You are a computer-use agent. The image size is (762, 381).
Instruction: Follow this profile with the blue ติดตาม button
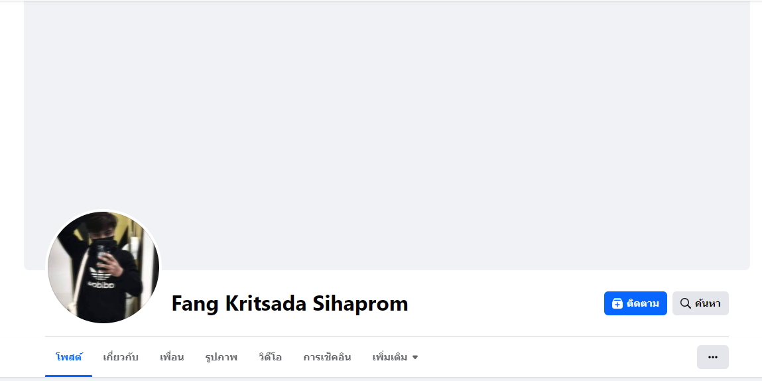pyautogui.click(x=635, y=303)
